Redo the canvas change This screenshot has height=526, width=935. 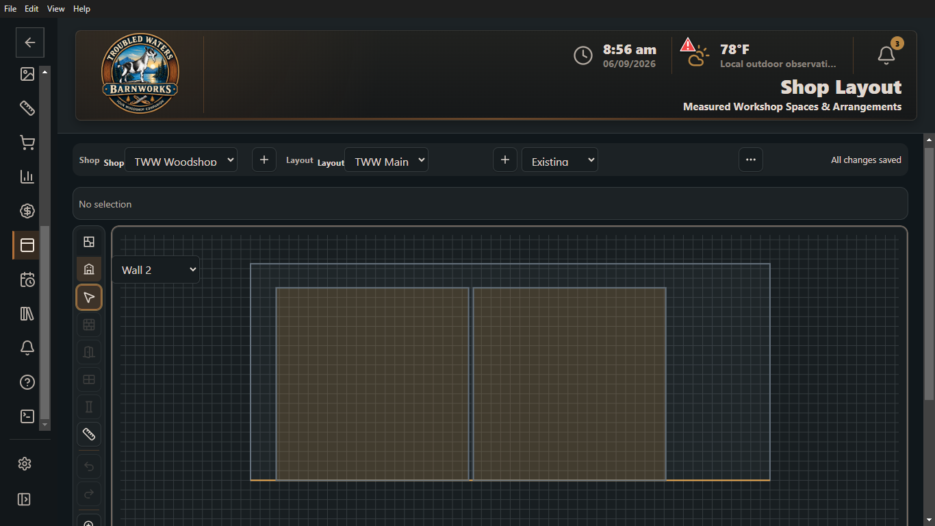(89, 494)
